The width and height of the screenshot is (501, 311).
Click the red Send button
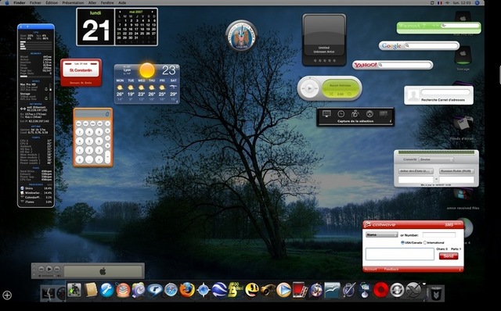[x=449, y=256]
